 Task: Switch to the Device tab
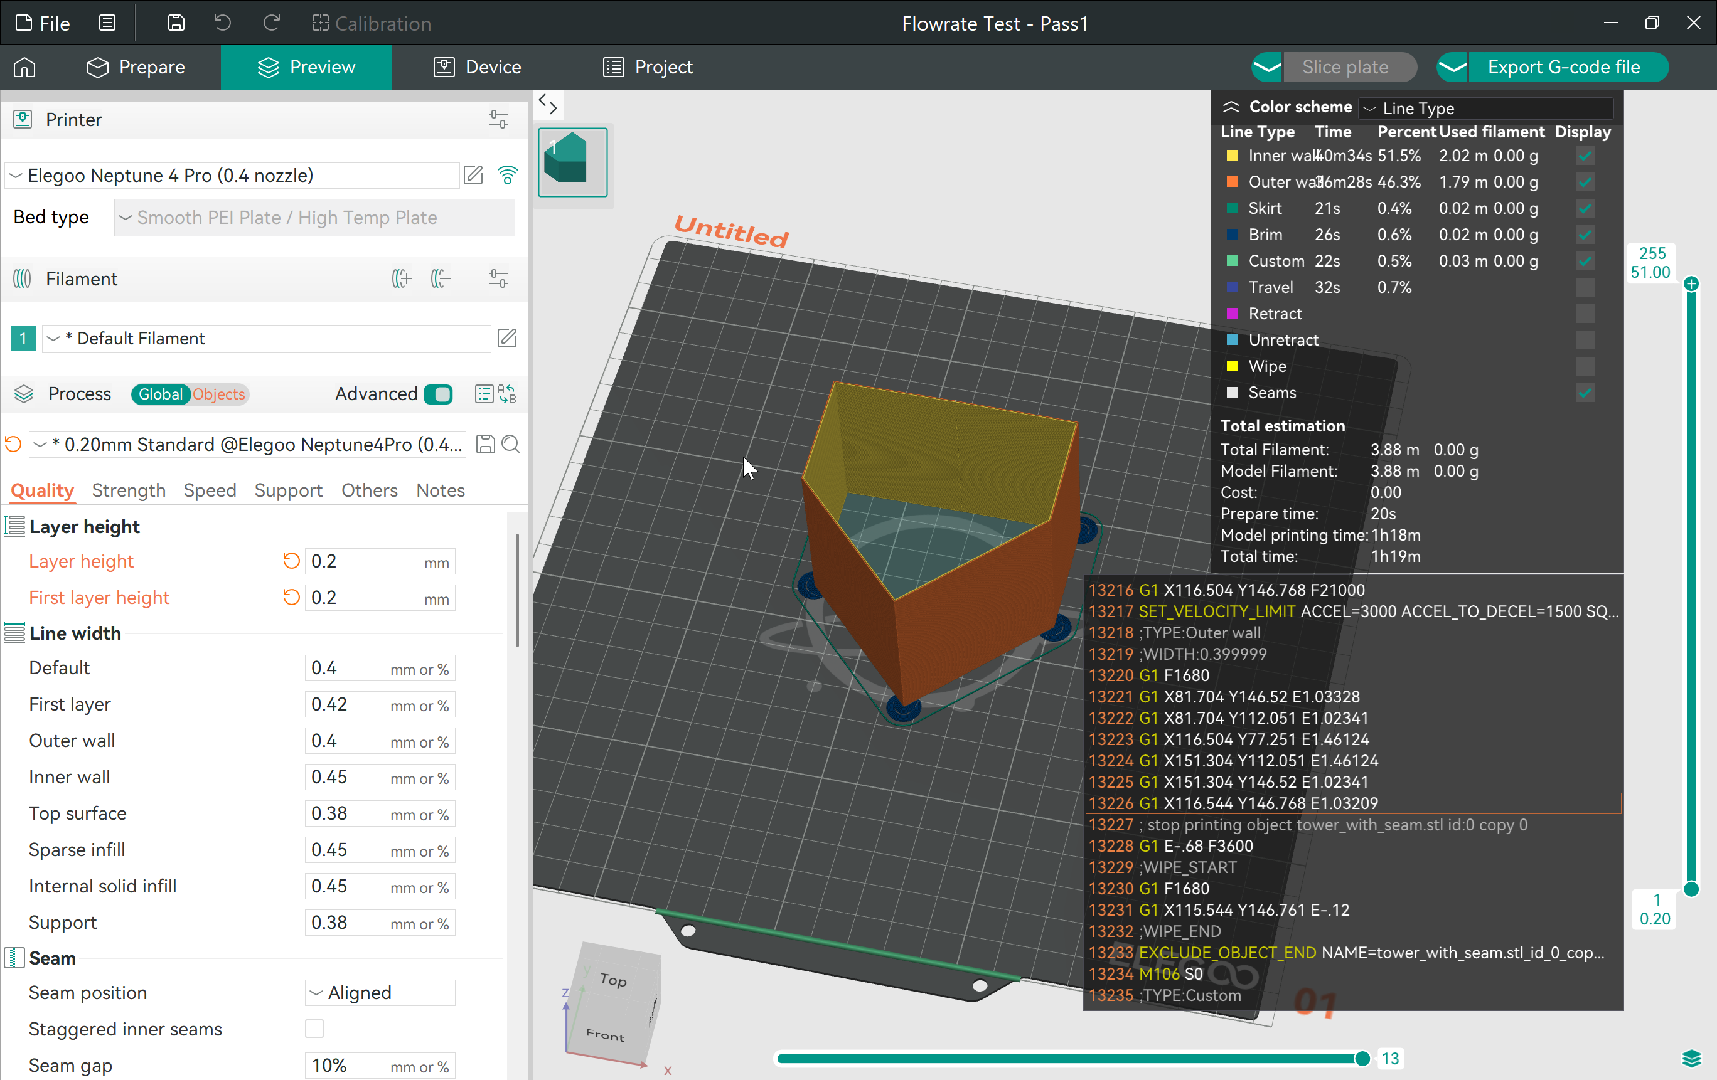tap(477, 67)
